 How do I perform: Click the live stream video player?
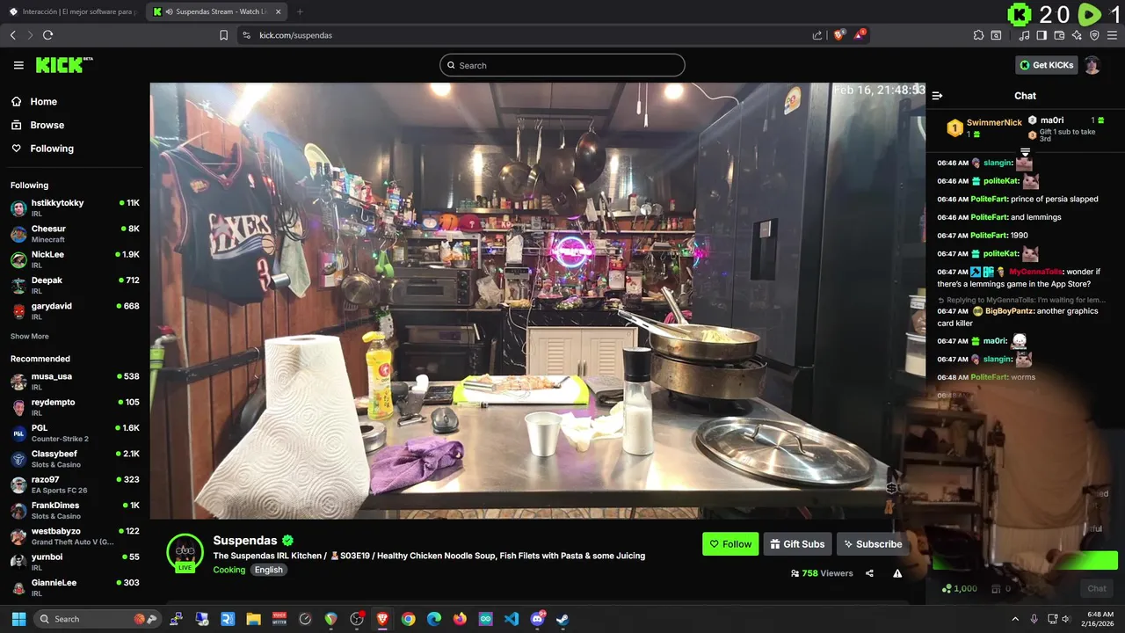pyautogui.click(x=537, y=301)
